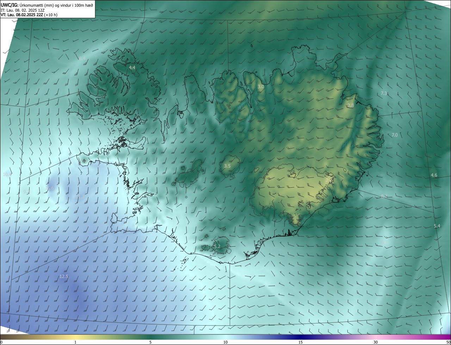The image size is (451, 345).
Task: Click the 2.8 value label in northeast Iceland
Action: [351, 105]
